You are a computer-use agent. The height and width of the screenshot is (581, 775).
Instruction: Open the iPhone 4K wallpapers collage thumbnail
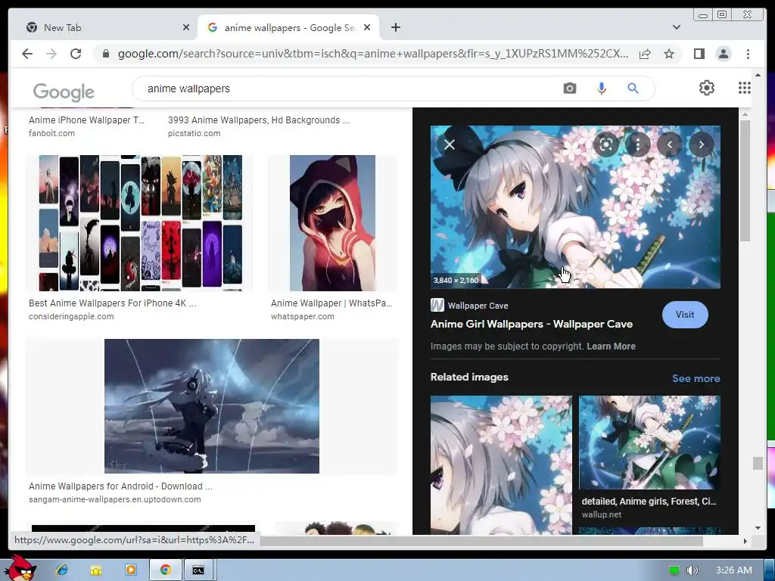click(140, 223)
